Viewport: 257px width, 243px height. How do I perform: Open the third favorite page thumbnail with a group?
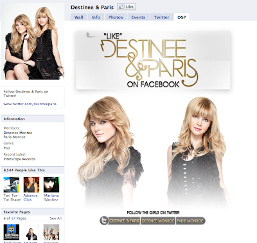[51, 232]
